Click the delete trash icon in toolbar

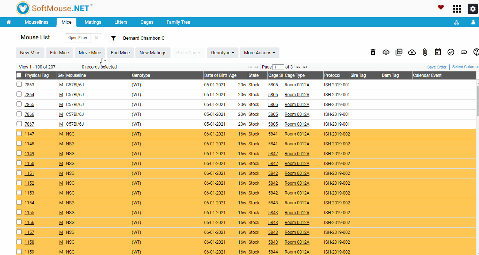pyautogui.click(x=373, y=52)
